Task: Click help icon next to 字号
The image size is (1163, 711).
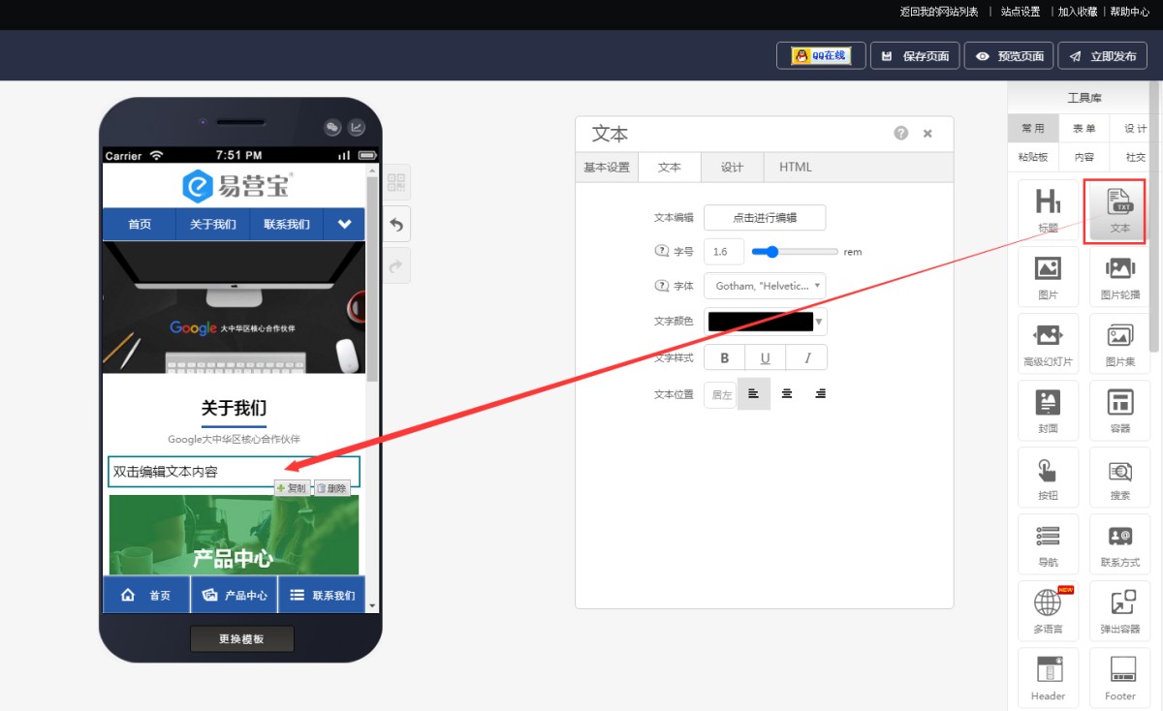Action: [662, 251]
